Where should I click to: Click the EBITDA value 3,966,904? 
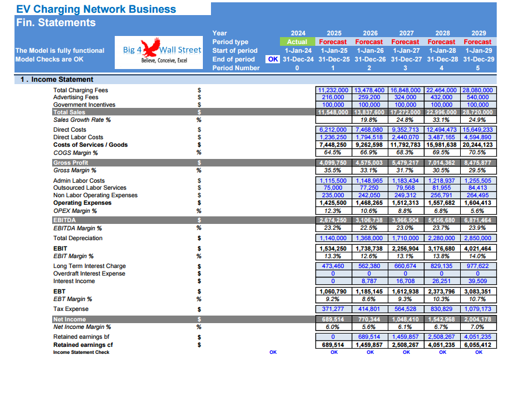(x=405, y=220)
